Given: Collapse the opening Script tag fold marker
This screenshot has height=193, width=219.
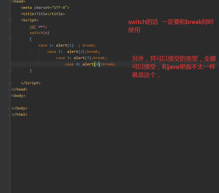Looking at the screenshot, I should click(x=10, y=20).
